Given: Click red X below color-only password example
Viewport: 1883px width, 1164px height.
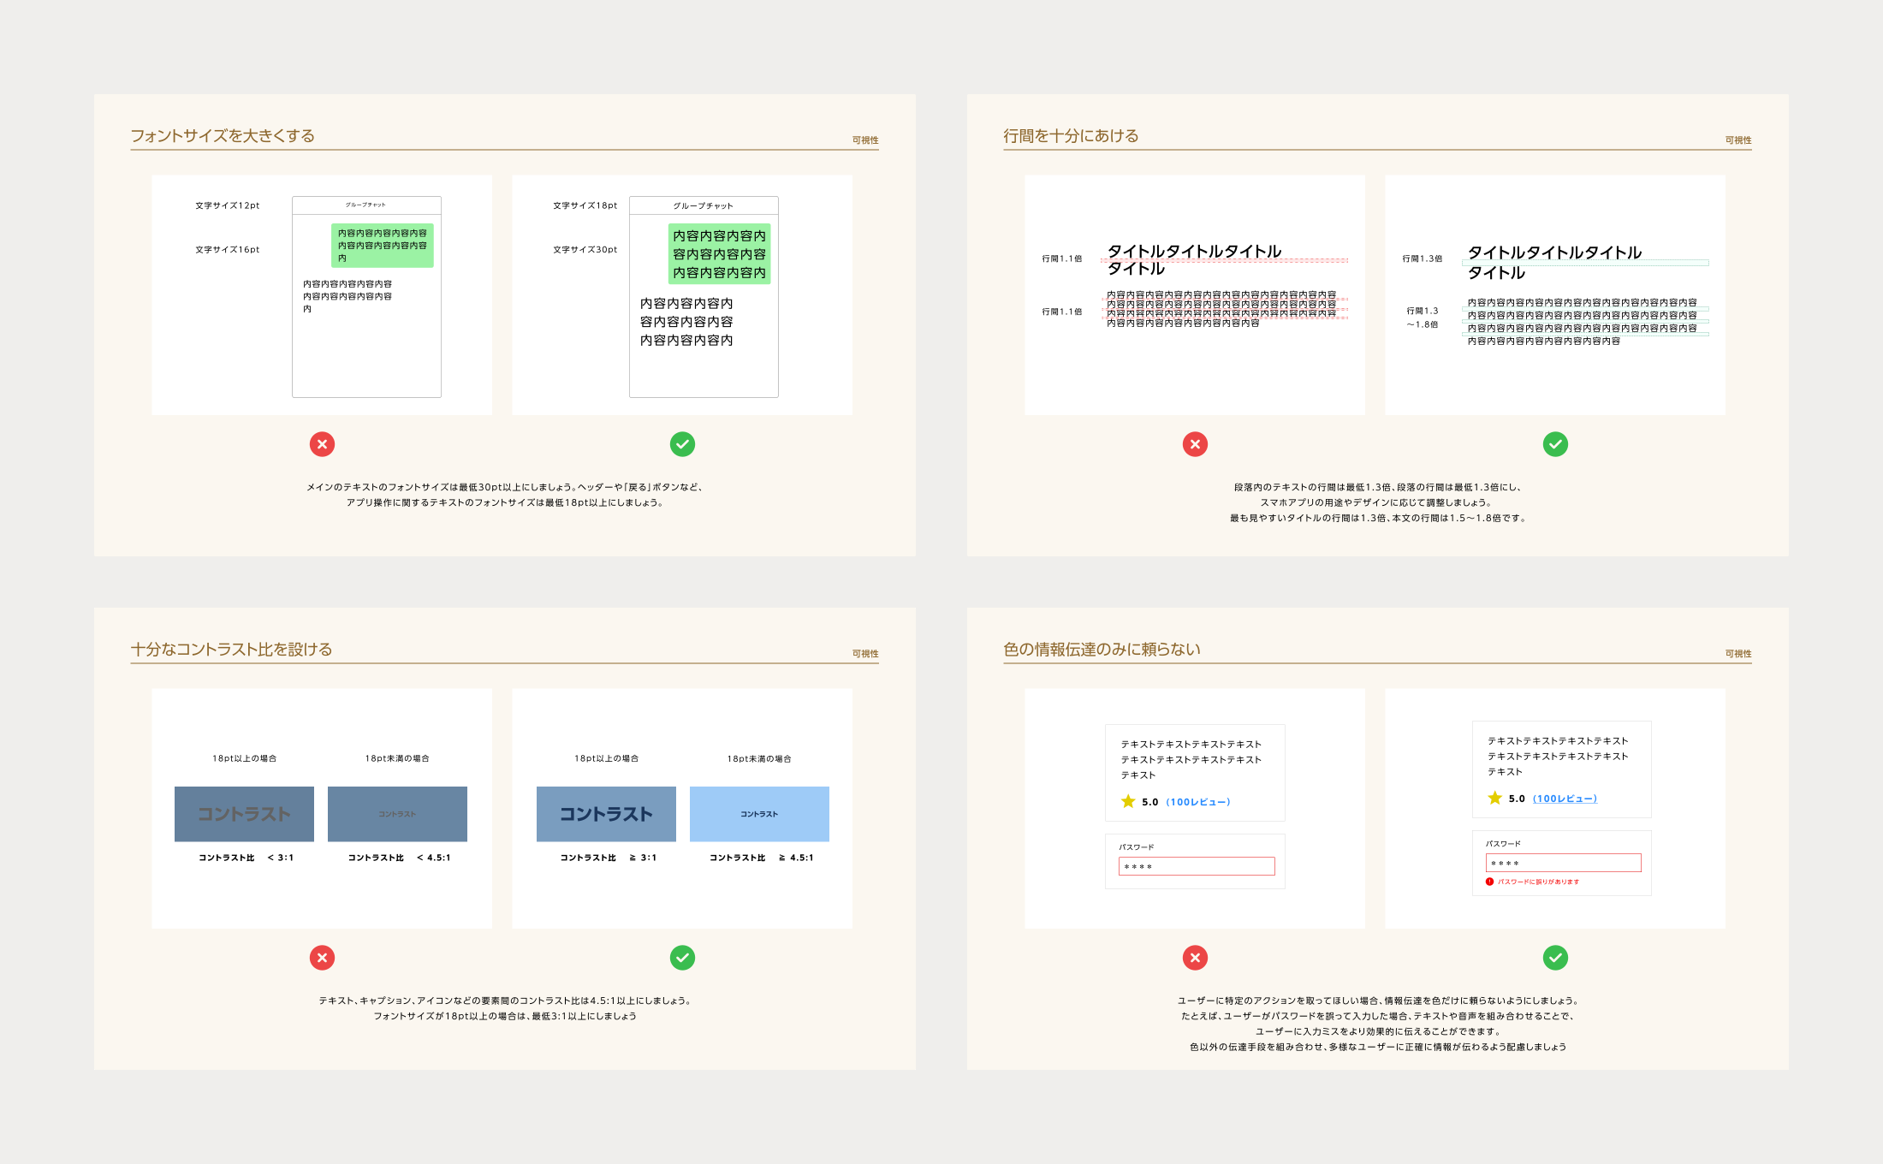Looking at the screenshot, I should coord(1195,958).
